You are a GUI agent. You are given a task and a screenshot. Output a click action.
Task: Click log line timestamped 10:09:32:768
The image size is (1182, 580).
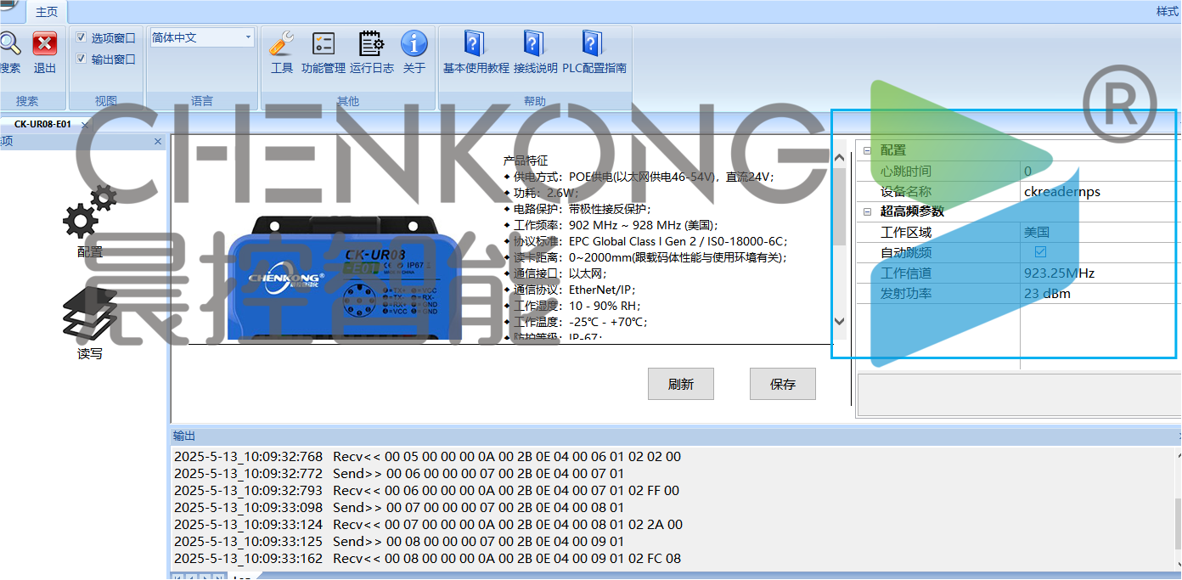(427, 456)
